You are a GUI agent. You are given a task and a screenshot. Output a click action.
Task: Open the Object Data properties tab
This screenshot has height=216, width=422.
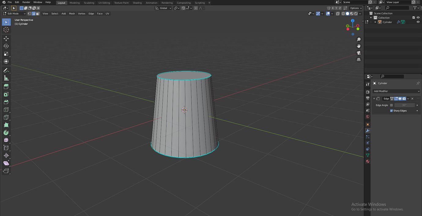tap(368, 155)
